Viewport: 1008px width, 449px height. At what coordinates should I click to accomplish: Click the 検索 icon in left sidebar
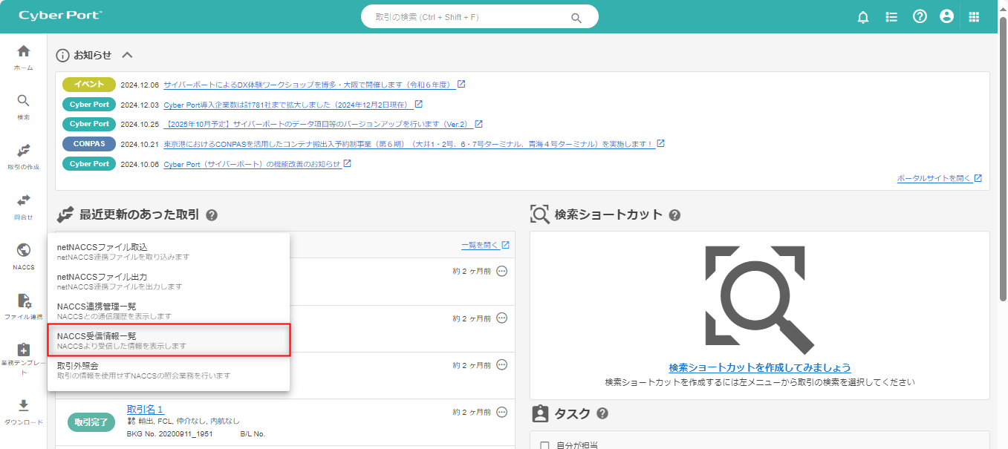pos(24,106)
